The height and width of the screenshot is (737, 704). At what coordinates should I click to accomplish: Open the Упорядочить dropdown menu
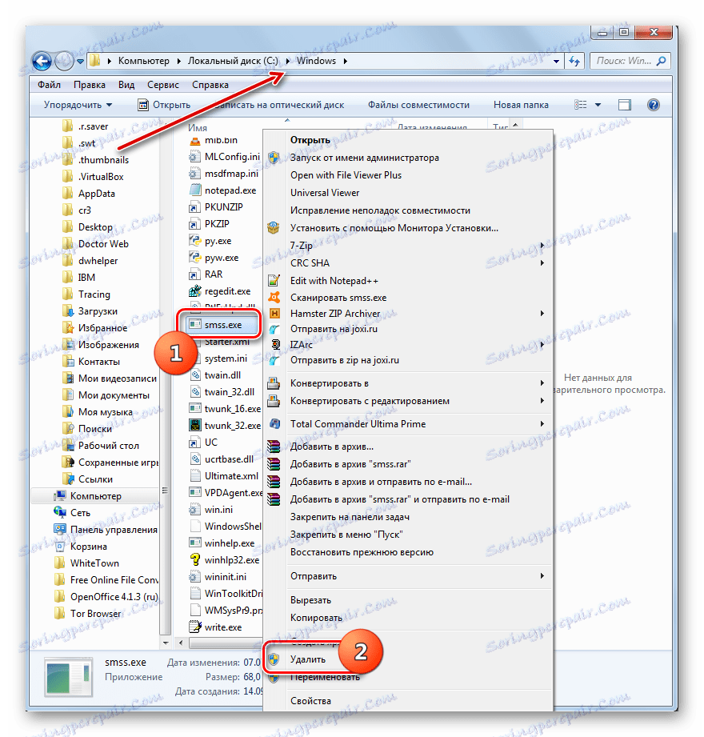click(78, 105)
